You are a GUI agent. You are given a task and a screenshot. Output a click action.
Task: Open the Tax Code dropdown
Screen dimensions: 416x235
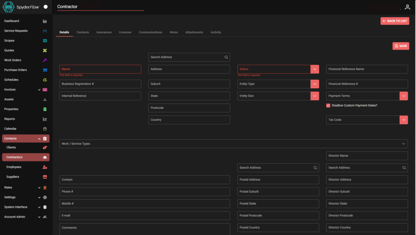(x=403, y=120)
